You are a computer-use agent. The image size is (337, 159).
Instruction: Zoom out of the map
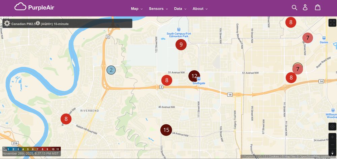(x=332, y=145)
